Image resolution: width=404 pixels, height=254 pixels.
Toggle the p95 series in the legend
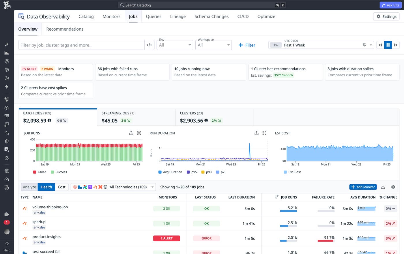(x=192, y=172)
